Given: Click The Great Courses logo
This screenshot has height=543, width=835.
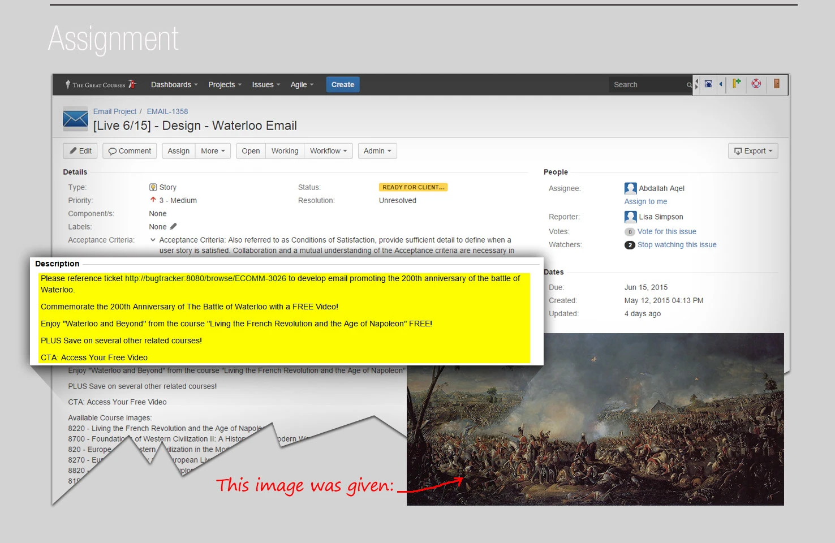Looking at the screenshot, I should coord(101,85).
